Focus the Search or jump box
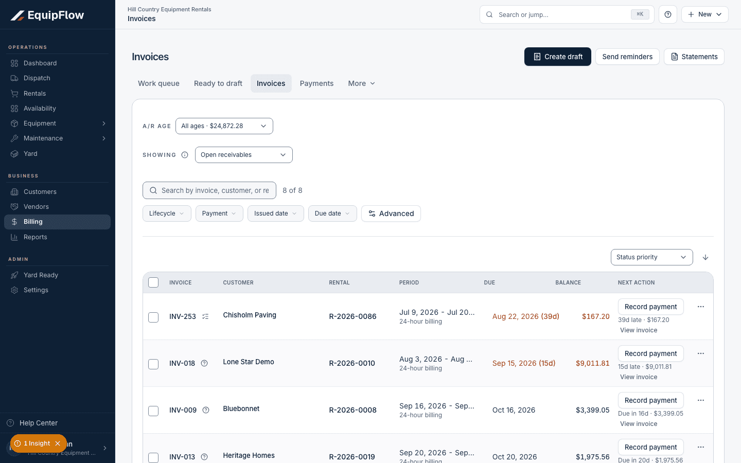Image resolution: width=741 pixels, height=463 pixels. [x=567, y=14]
